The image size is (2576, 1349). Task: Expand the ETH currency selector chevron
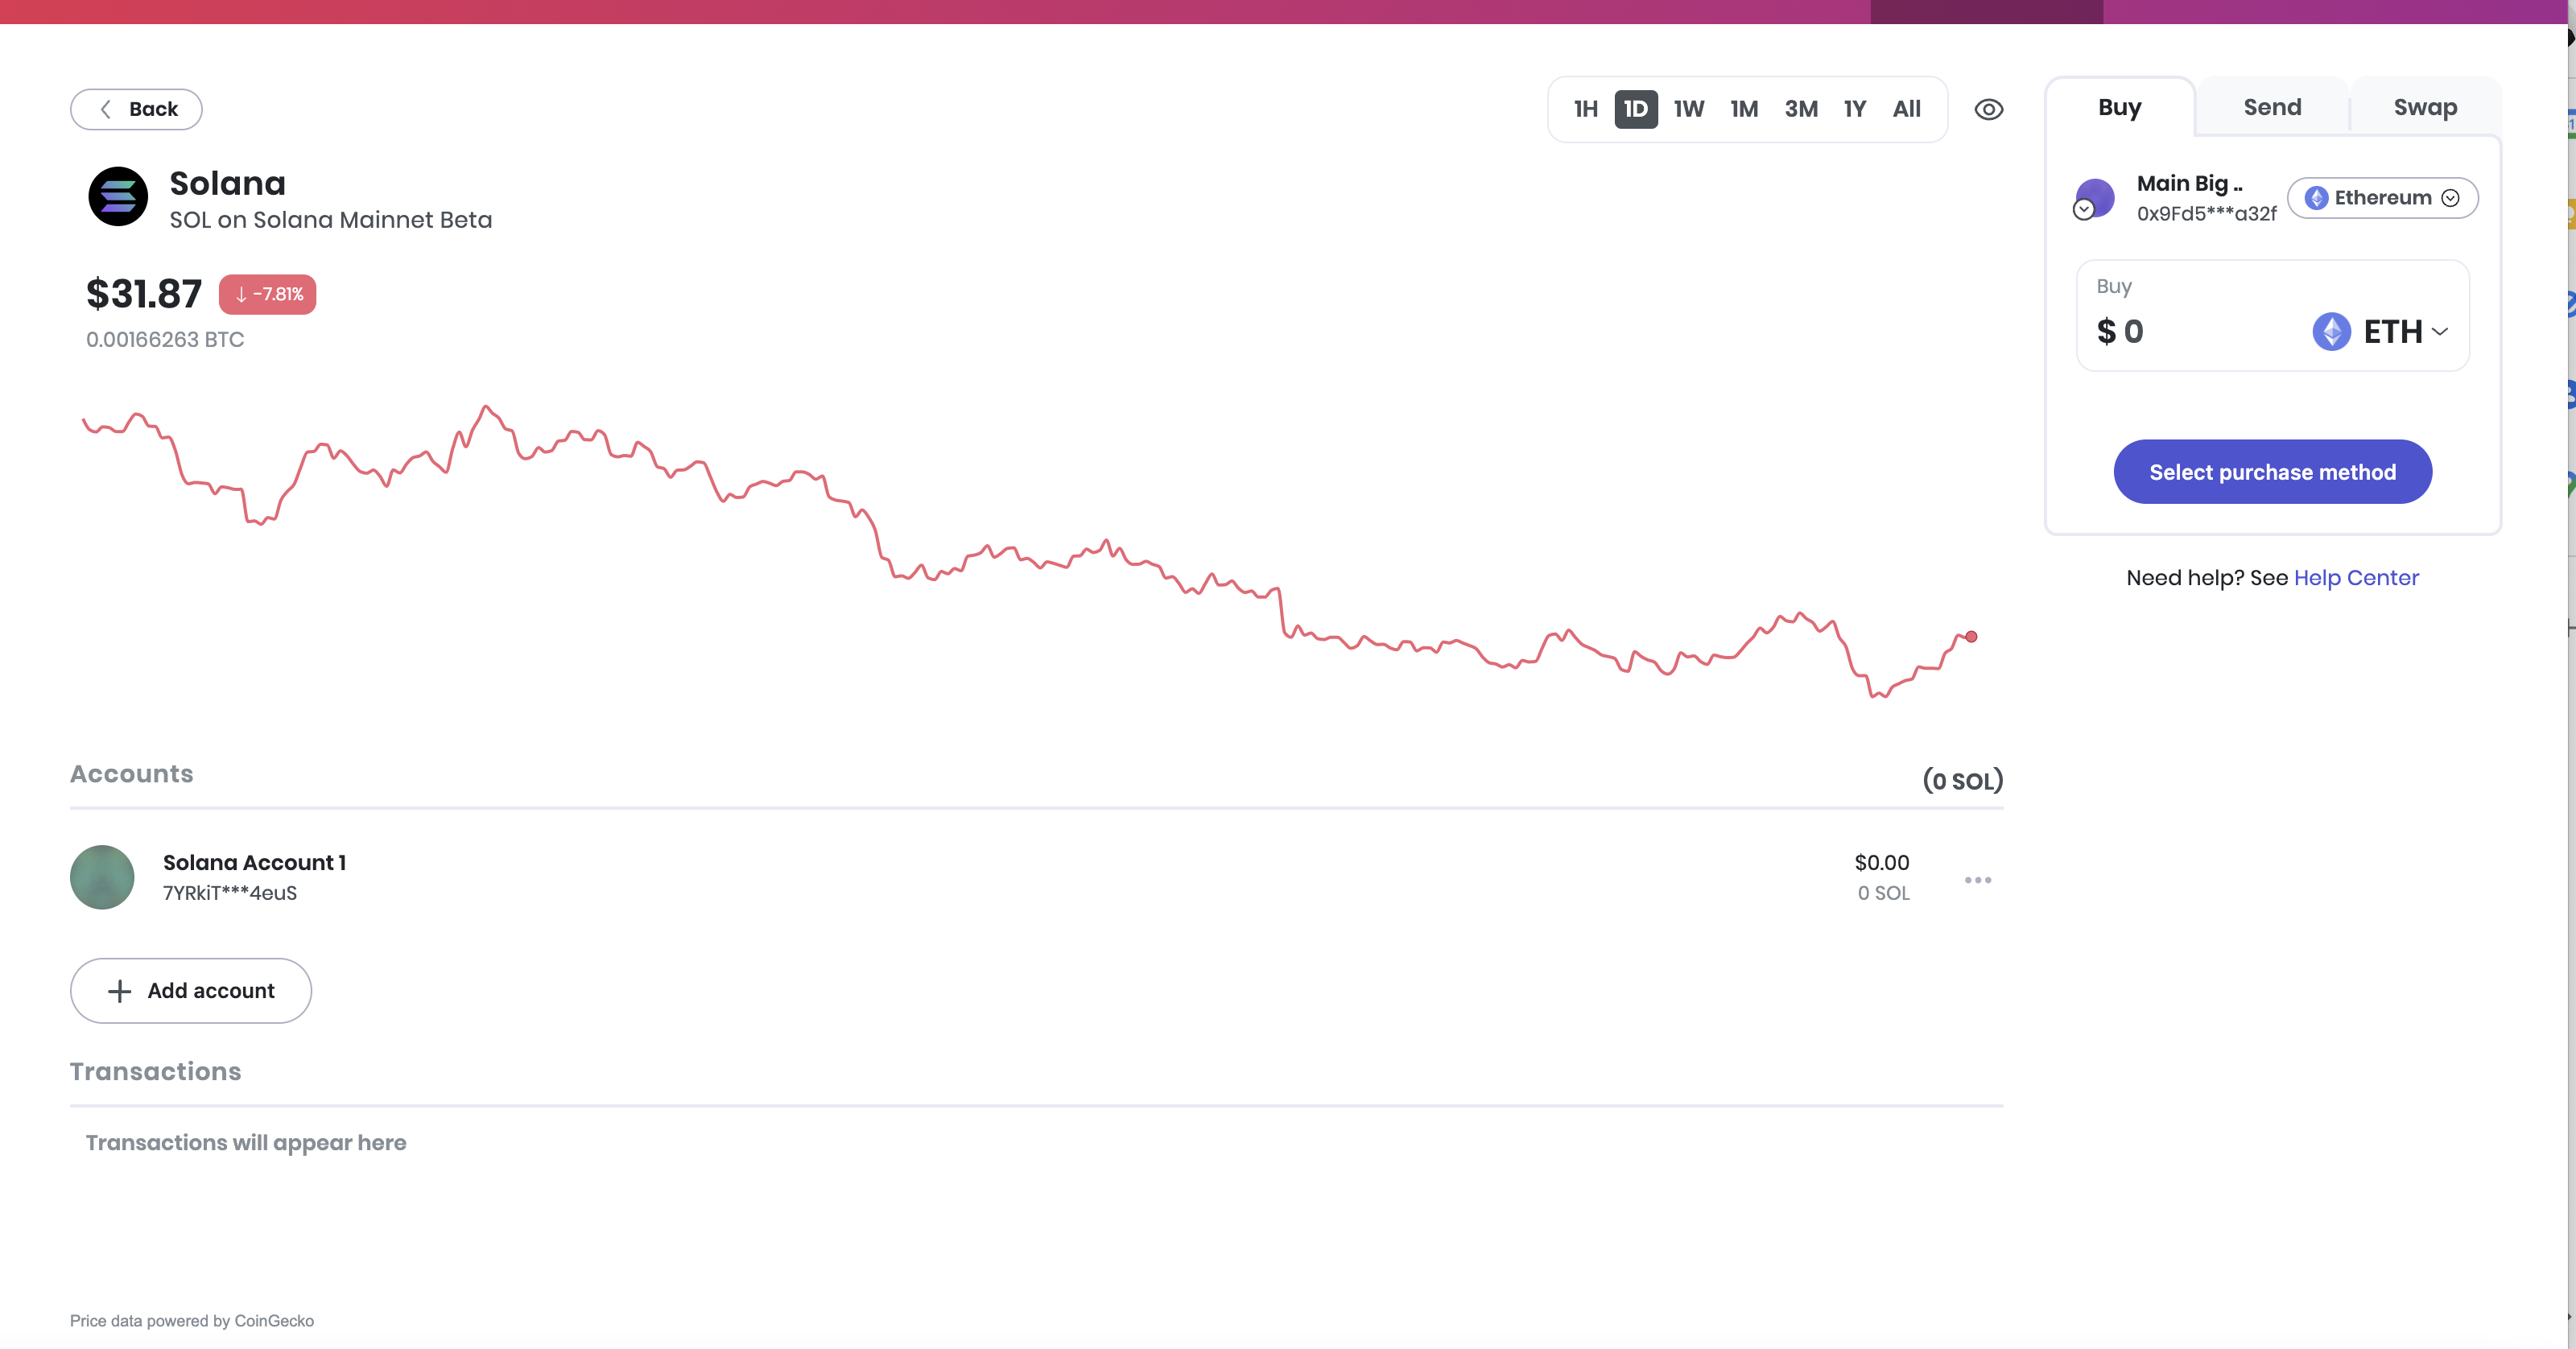tap(2440, 332)
